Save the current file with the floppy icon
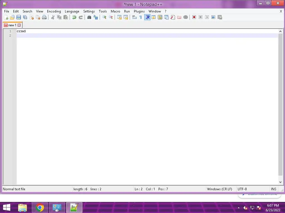 pos(19,17)
